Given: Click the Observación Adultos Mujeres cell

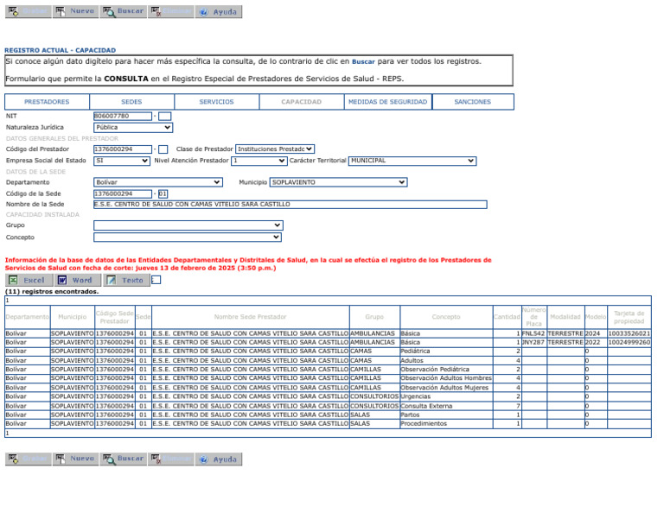Looking at the screenshot, I should [446, 388].
